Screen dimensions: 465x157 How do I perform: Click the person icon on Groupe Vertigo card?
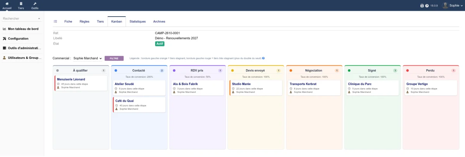pyautogui.click(x=408, y=92)
